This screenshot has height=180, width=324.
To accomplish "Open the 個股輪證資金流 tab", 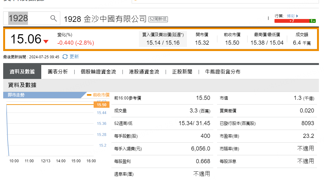I will [x=98, y=72].
